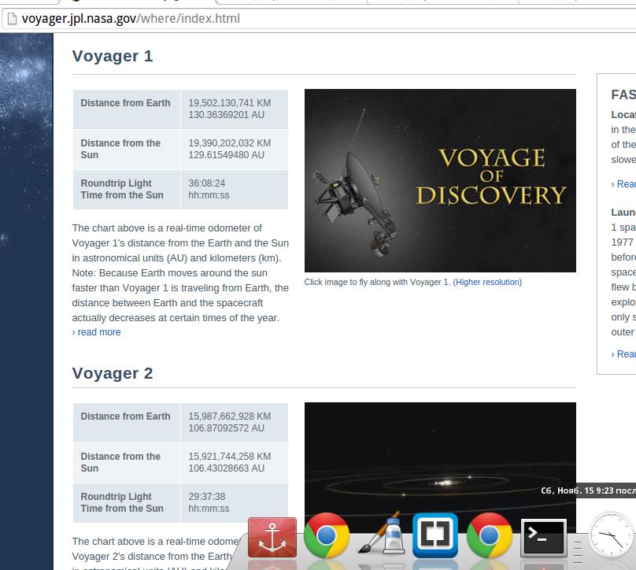This screenshot has height=570, width=636.
Task: Click the value "15,921,744,258 KM"
Action: pos(230,457)
